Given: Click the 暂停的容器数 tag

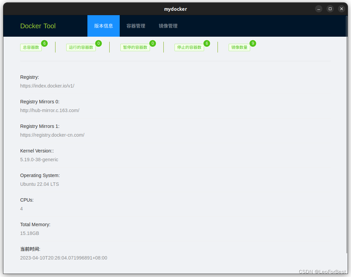Looking at the screenshot, I should tap(135, 47).
